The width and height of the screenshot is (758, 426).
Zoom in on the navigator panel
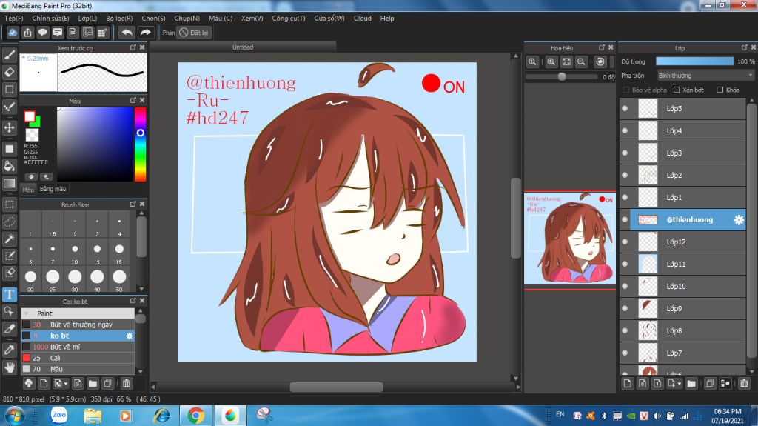[x=551, y=62]
